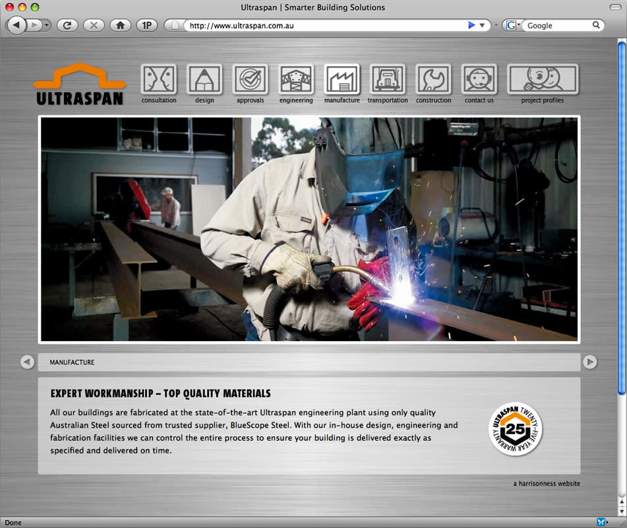The height and width of the screenshot is (528, 627).
Task: Open the design pencil icon
Action: click(x=204, y=79)
